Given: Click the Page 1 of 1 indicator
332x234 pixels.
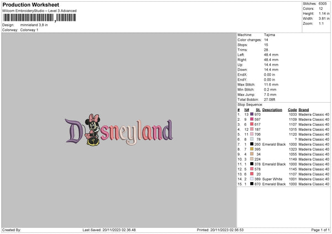Looking at the screenshot, I should (320, 230).
